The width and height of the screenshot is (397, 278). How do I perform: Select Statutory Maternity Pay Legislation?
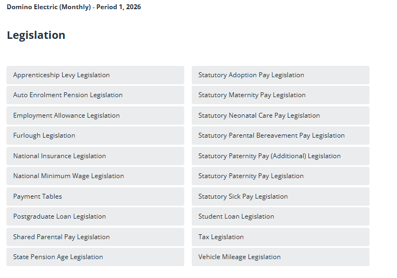tap(252, 95)
